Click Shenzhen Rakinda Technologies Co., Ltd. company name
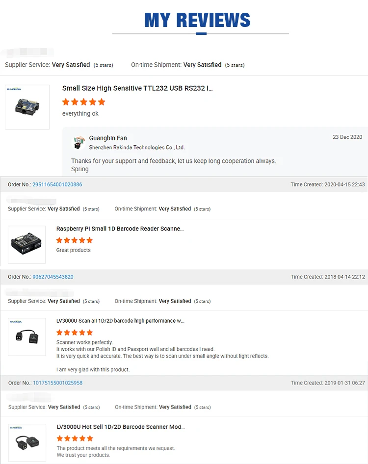Screen dimensions: 368x464 136,147
